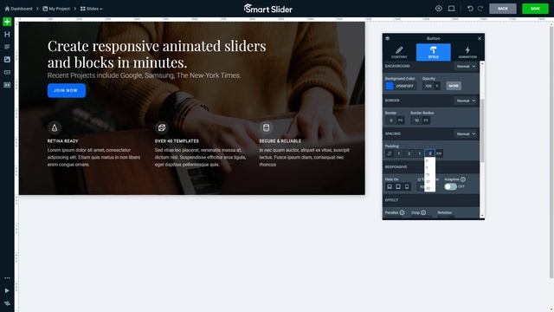Switch to the Style tab
Image resolution: width=554 pixels, height=312 pixels.
point(433,52)
